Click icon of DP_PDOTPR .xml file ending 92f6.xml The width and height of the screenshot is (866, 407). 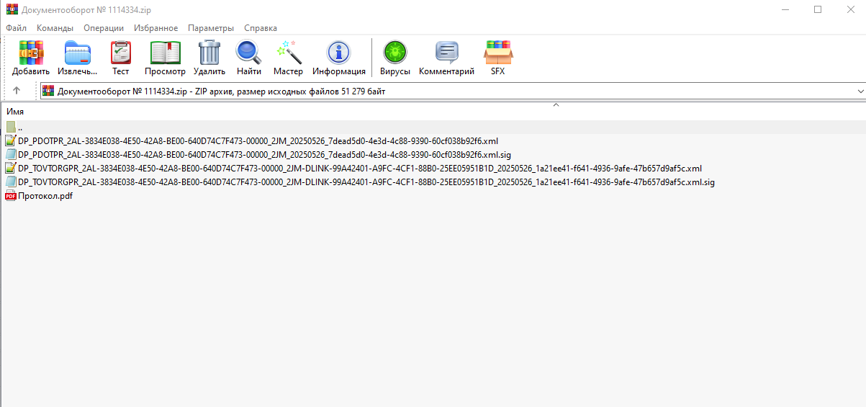11,141
